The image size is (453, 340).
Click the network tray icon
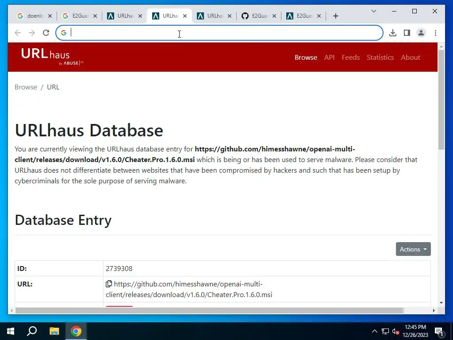coord(385,331)
